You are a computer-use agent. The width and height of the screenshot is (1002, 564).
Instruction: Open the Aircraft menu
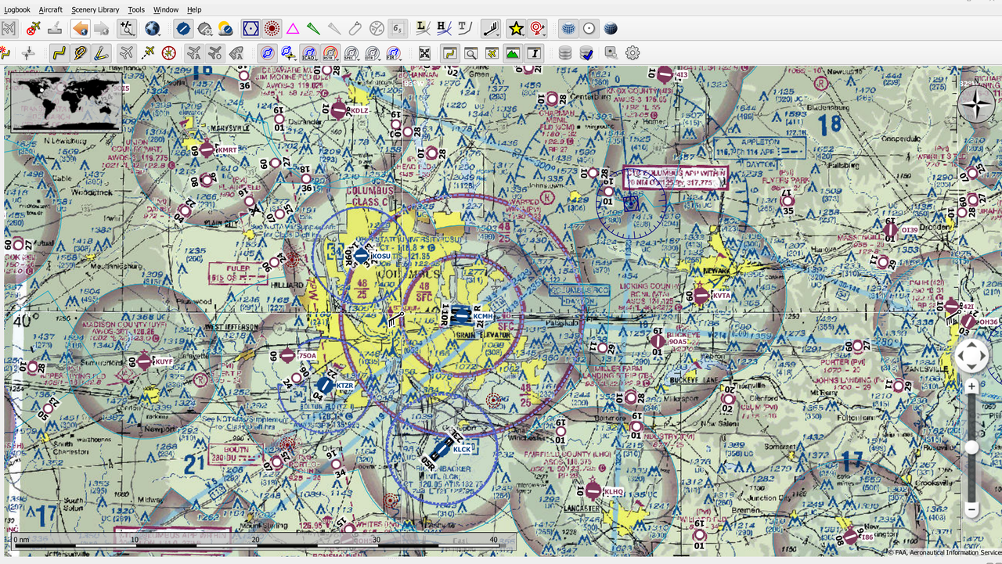click(x=51, y=9)
